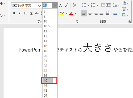
Task: Pick size 44 in dropdown list
Action: [x=50, y=86]
